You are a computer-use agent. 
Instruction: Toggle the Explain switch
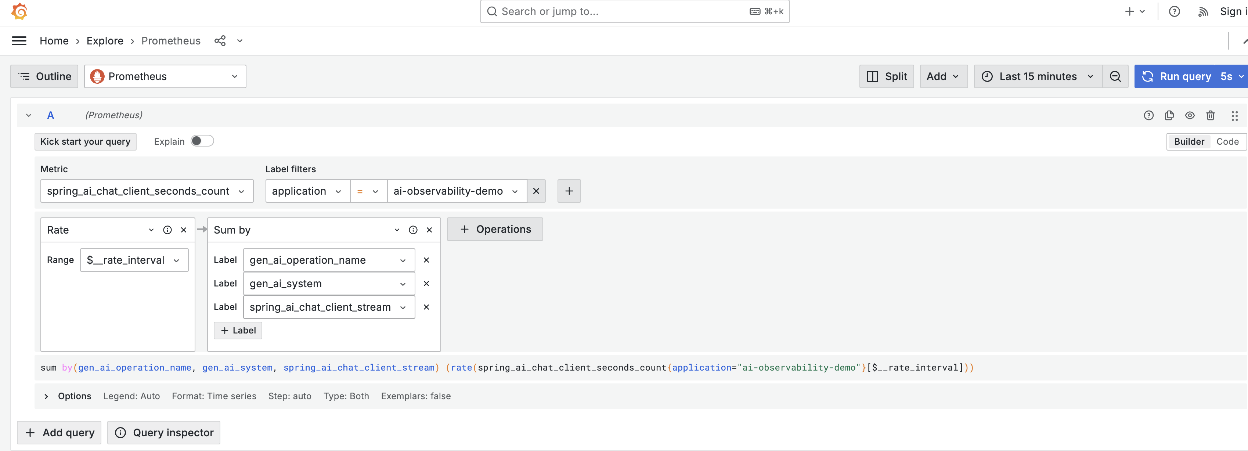(x=202, y=141)
